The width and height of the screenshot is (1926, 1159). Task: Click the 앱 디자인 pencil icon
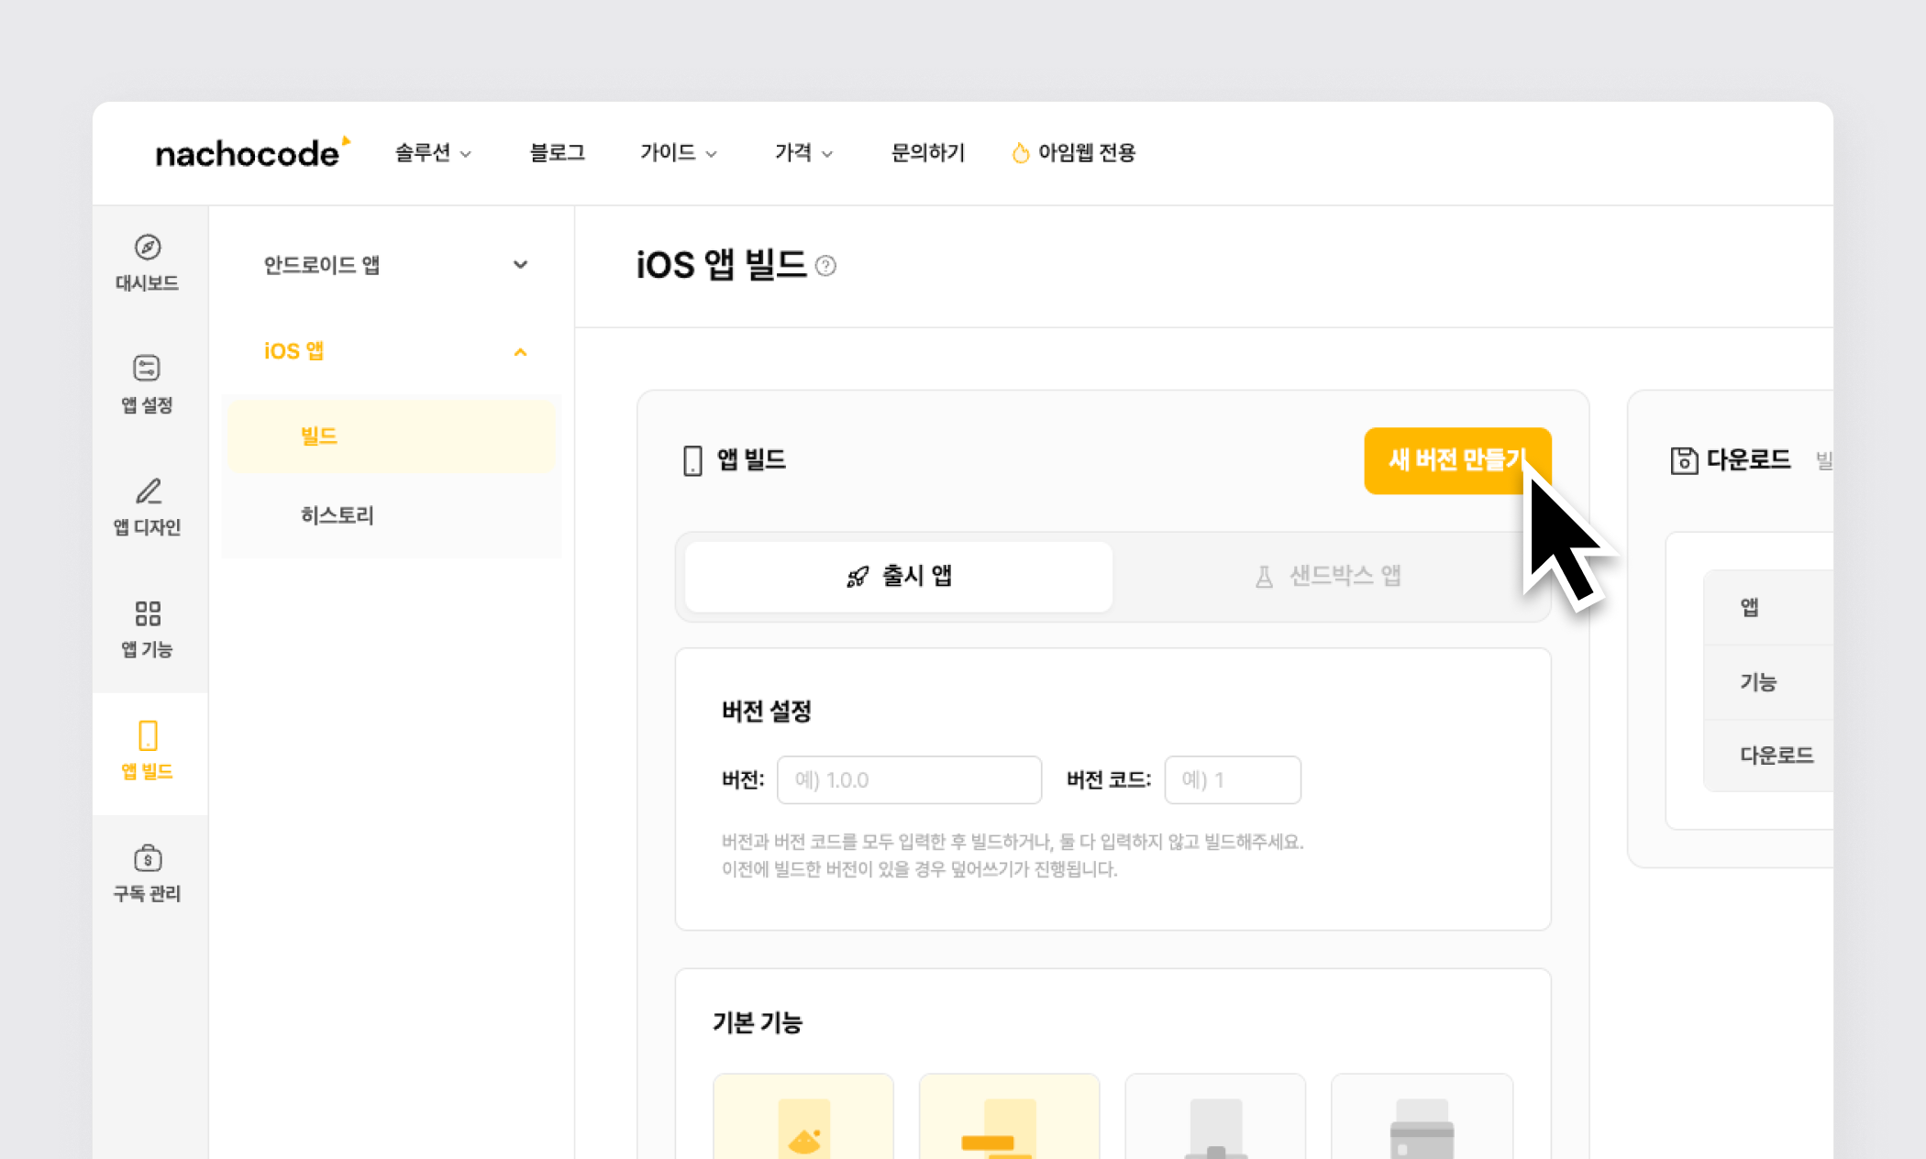tap(147, 491)
